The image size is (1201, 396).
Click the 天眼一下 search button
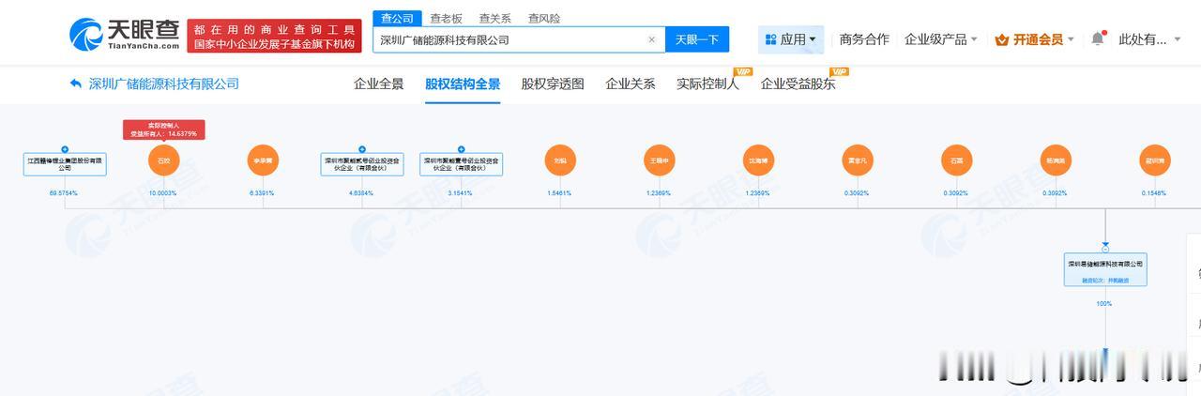[697, 39]
